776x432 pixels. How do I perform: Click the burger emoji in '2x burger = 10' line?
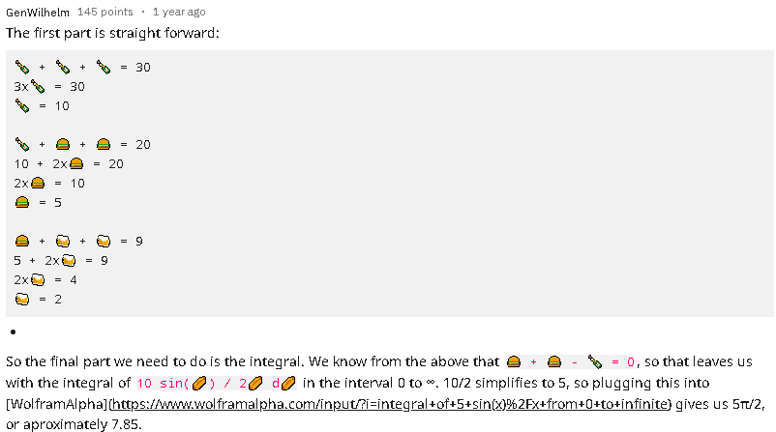pyautogui.click(x=38, y=184)
